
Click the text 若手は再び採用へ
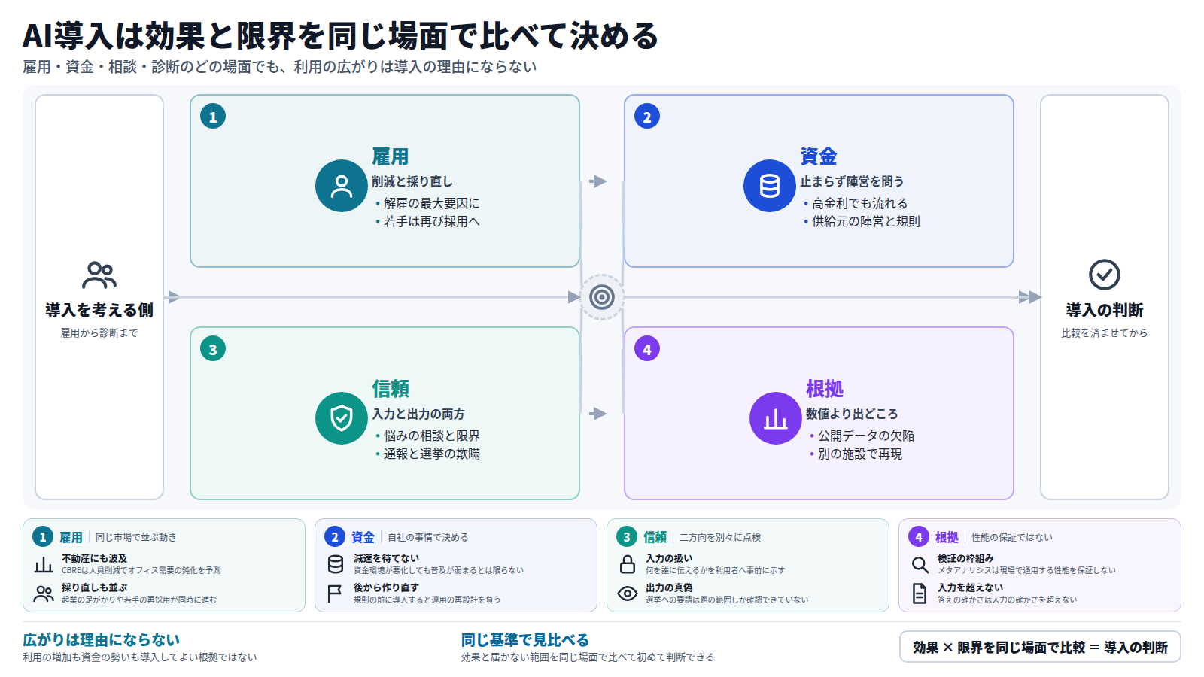(431, 221)
